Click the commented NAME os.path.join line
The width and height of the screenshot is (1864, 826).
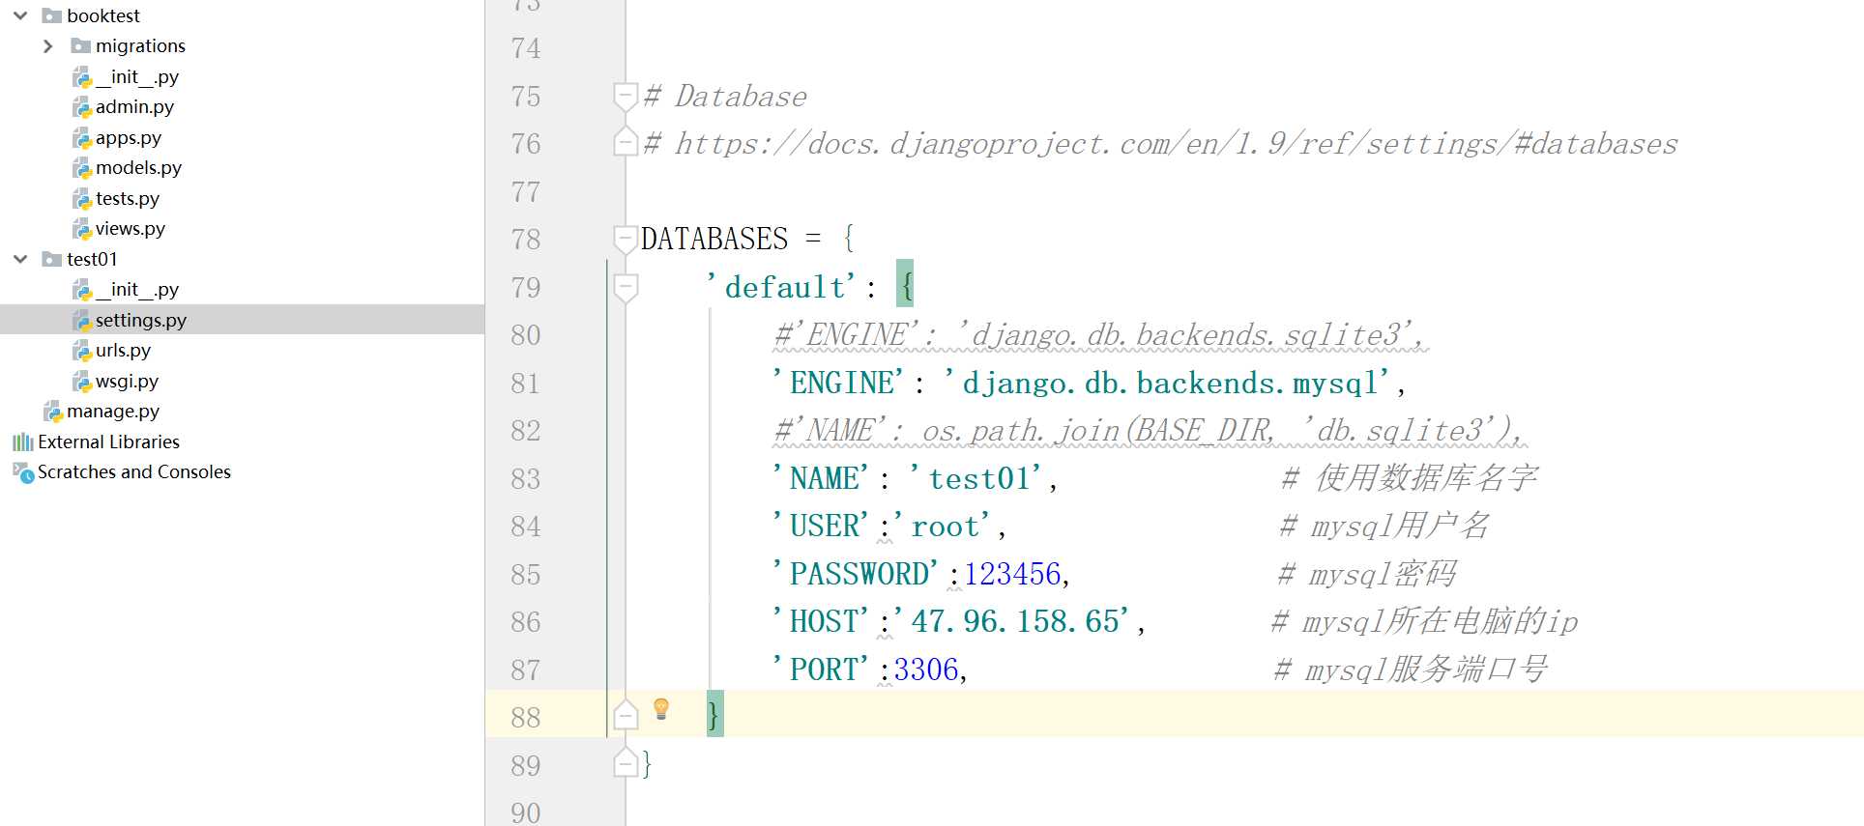(x=1150, y=431)
